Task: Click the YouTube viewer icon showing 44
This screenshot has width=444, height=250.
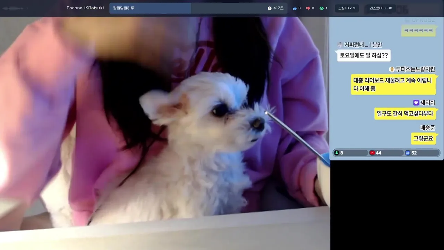Action: coord(372,153)
